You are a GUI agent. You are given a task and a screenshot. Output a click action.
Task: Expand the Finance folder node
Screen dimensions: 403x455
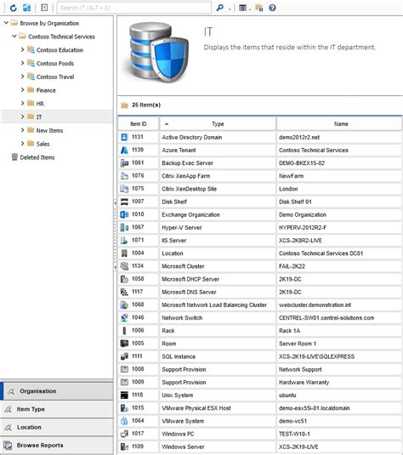pyautogui.click(x=22, y=90)
